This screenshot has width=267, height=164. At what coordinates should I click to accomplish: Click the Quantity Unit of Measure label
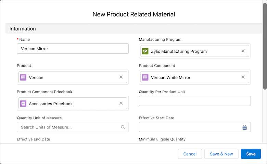click(x=39, y=118)
